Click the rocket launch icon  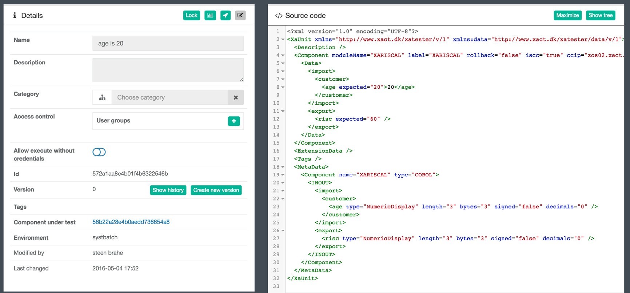pyautogui.click(x=226, y=15)
